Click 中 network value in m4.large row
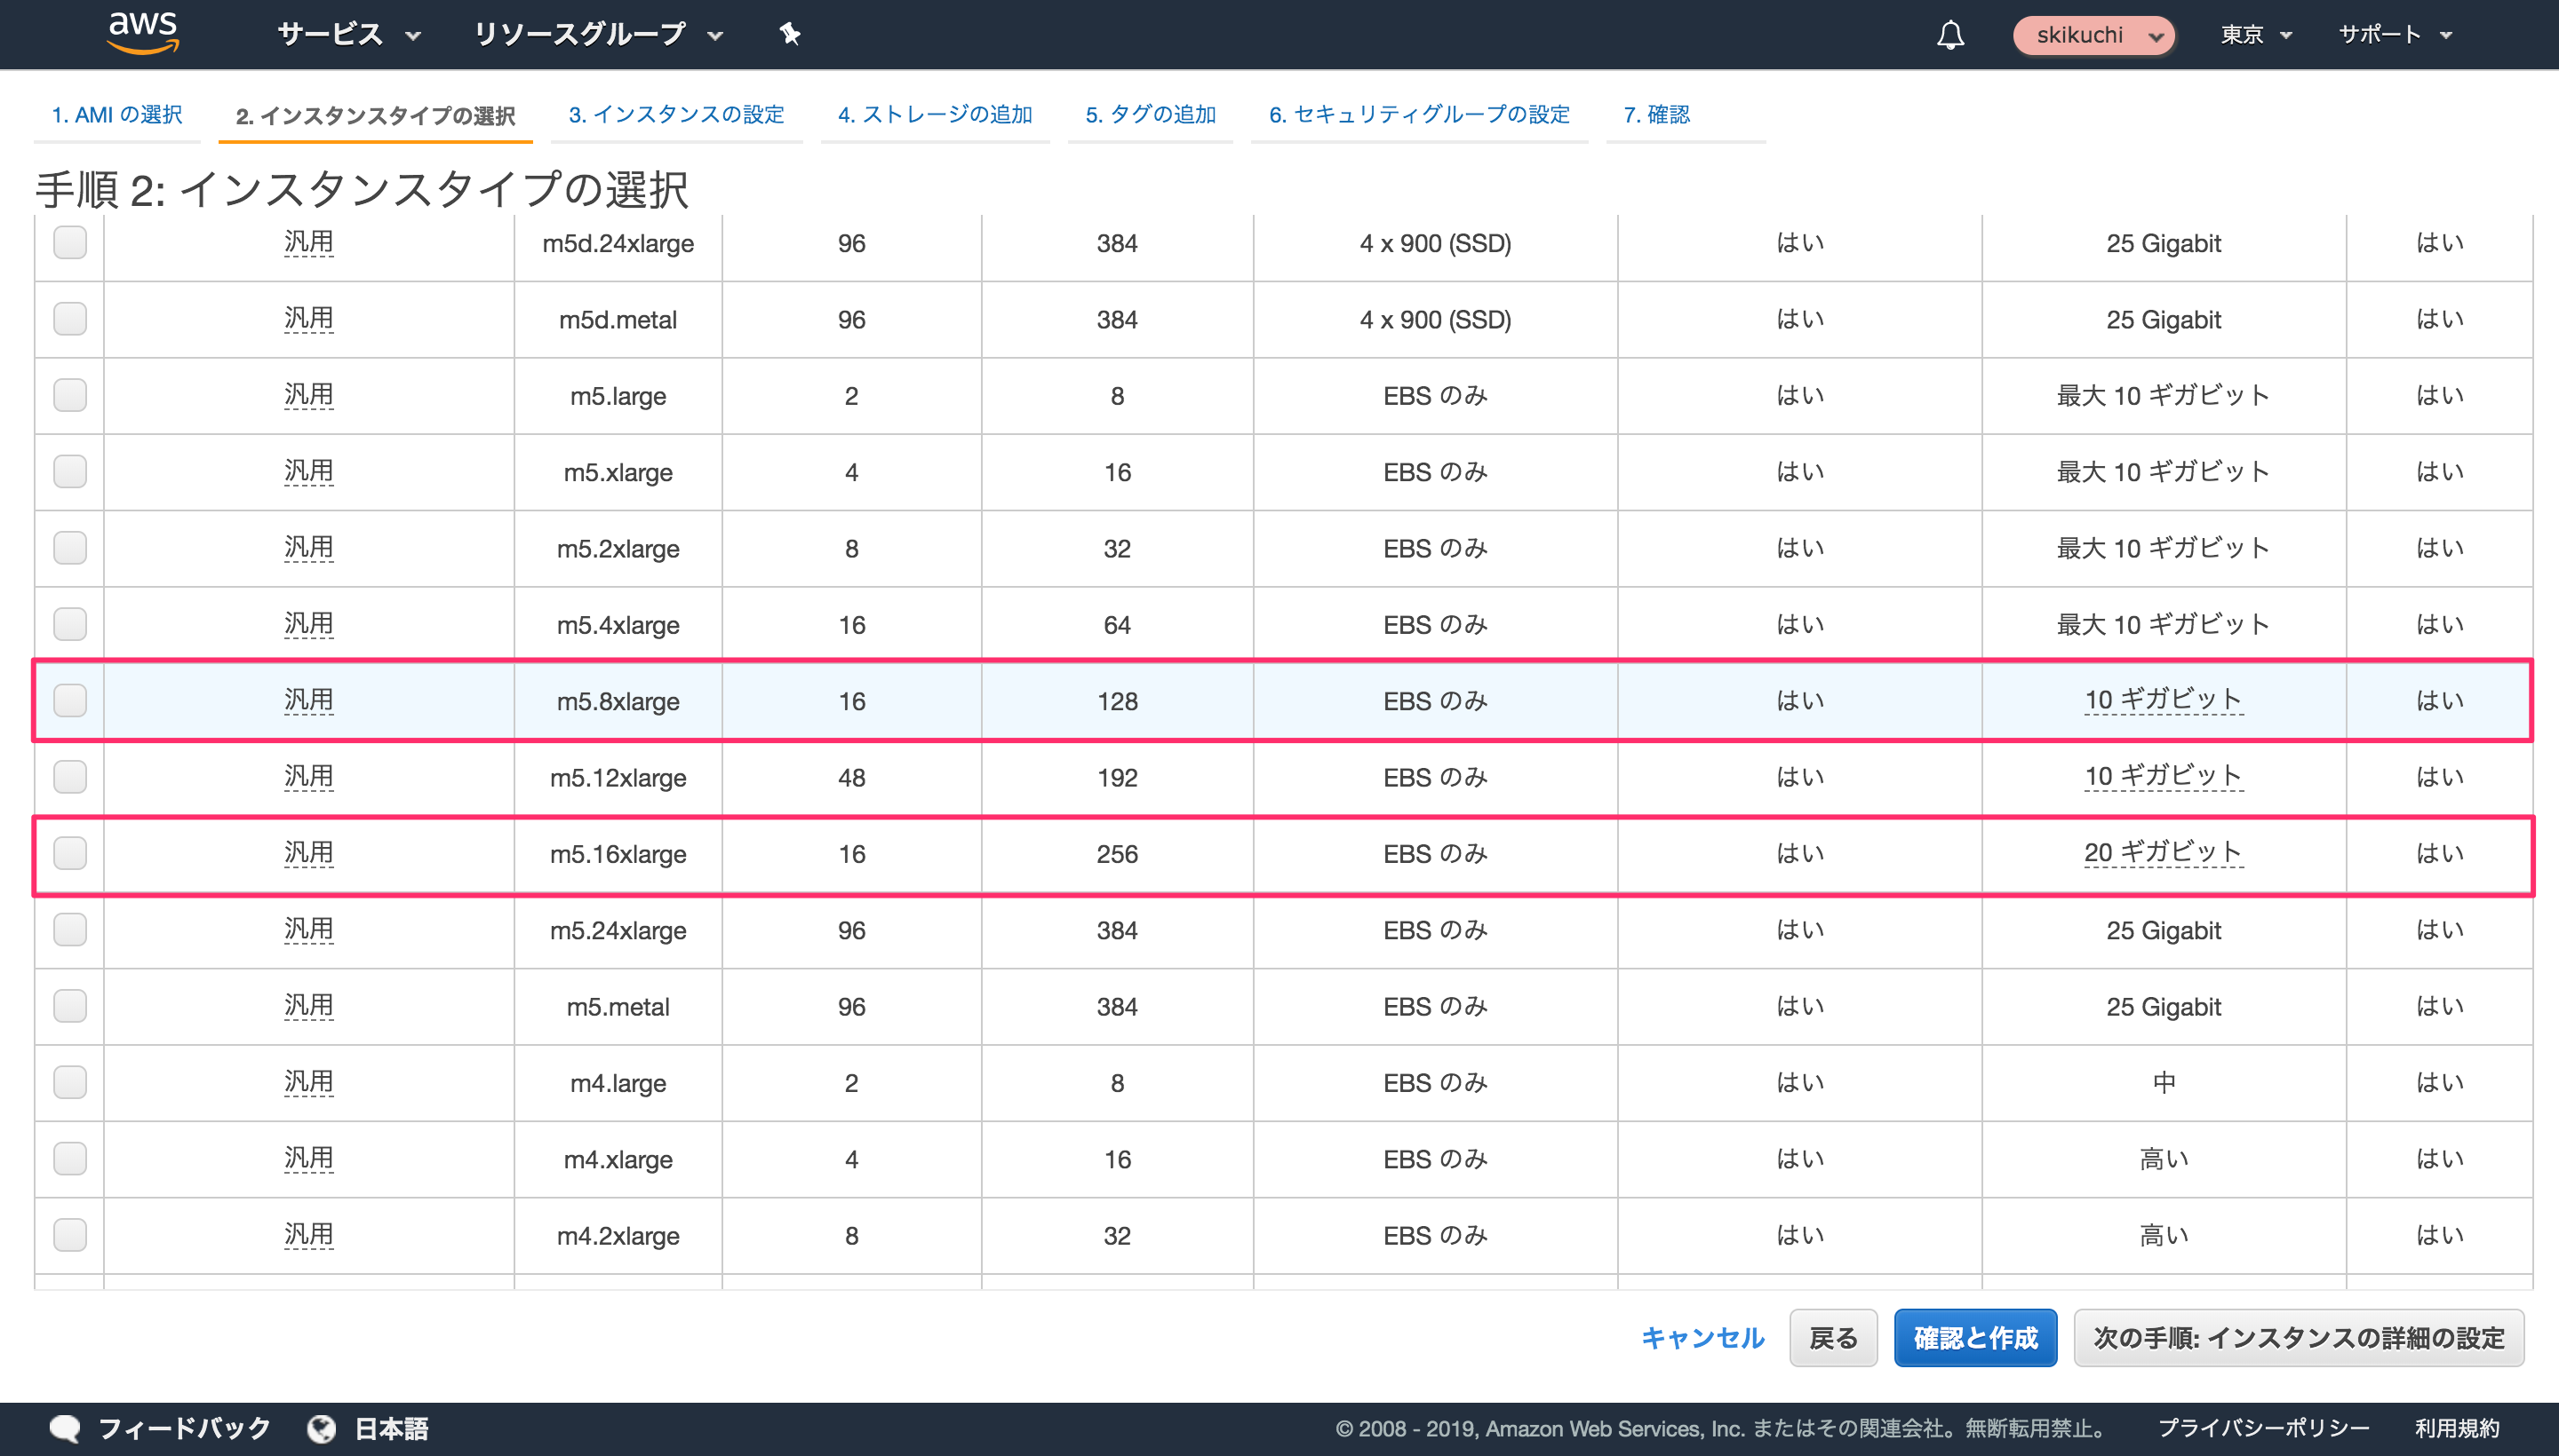 click(x=2164, y=1083)
